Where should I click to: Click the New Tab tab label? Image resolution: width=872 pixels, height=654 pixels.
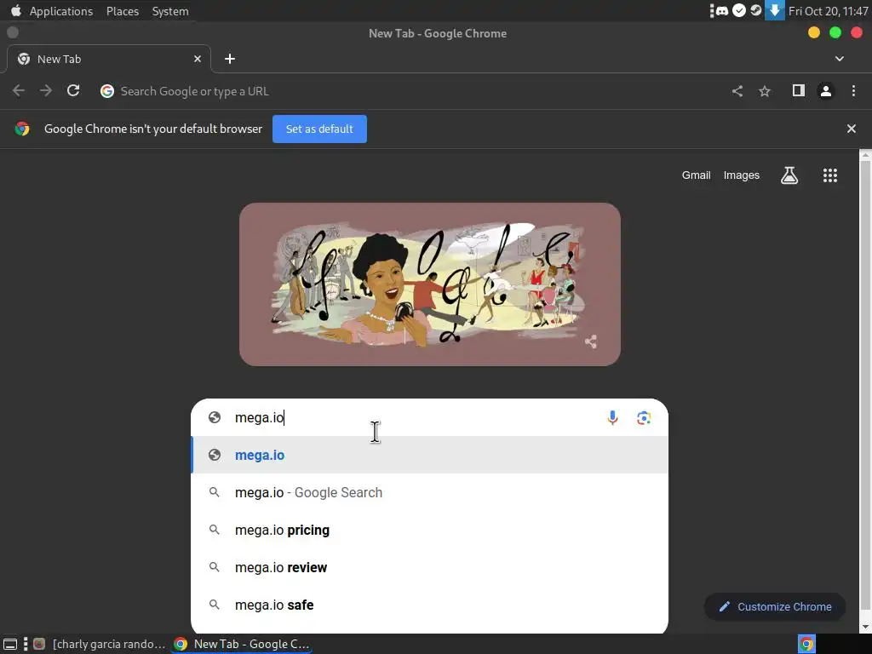59,59
